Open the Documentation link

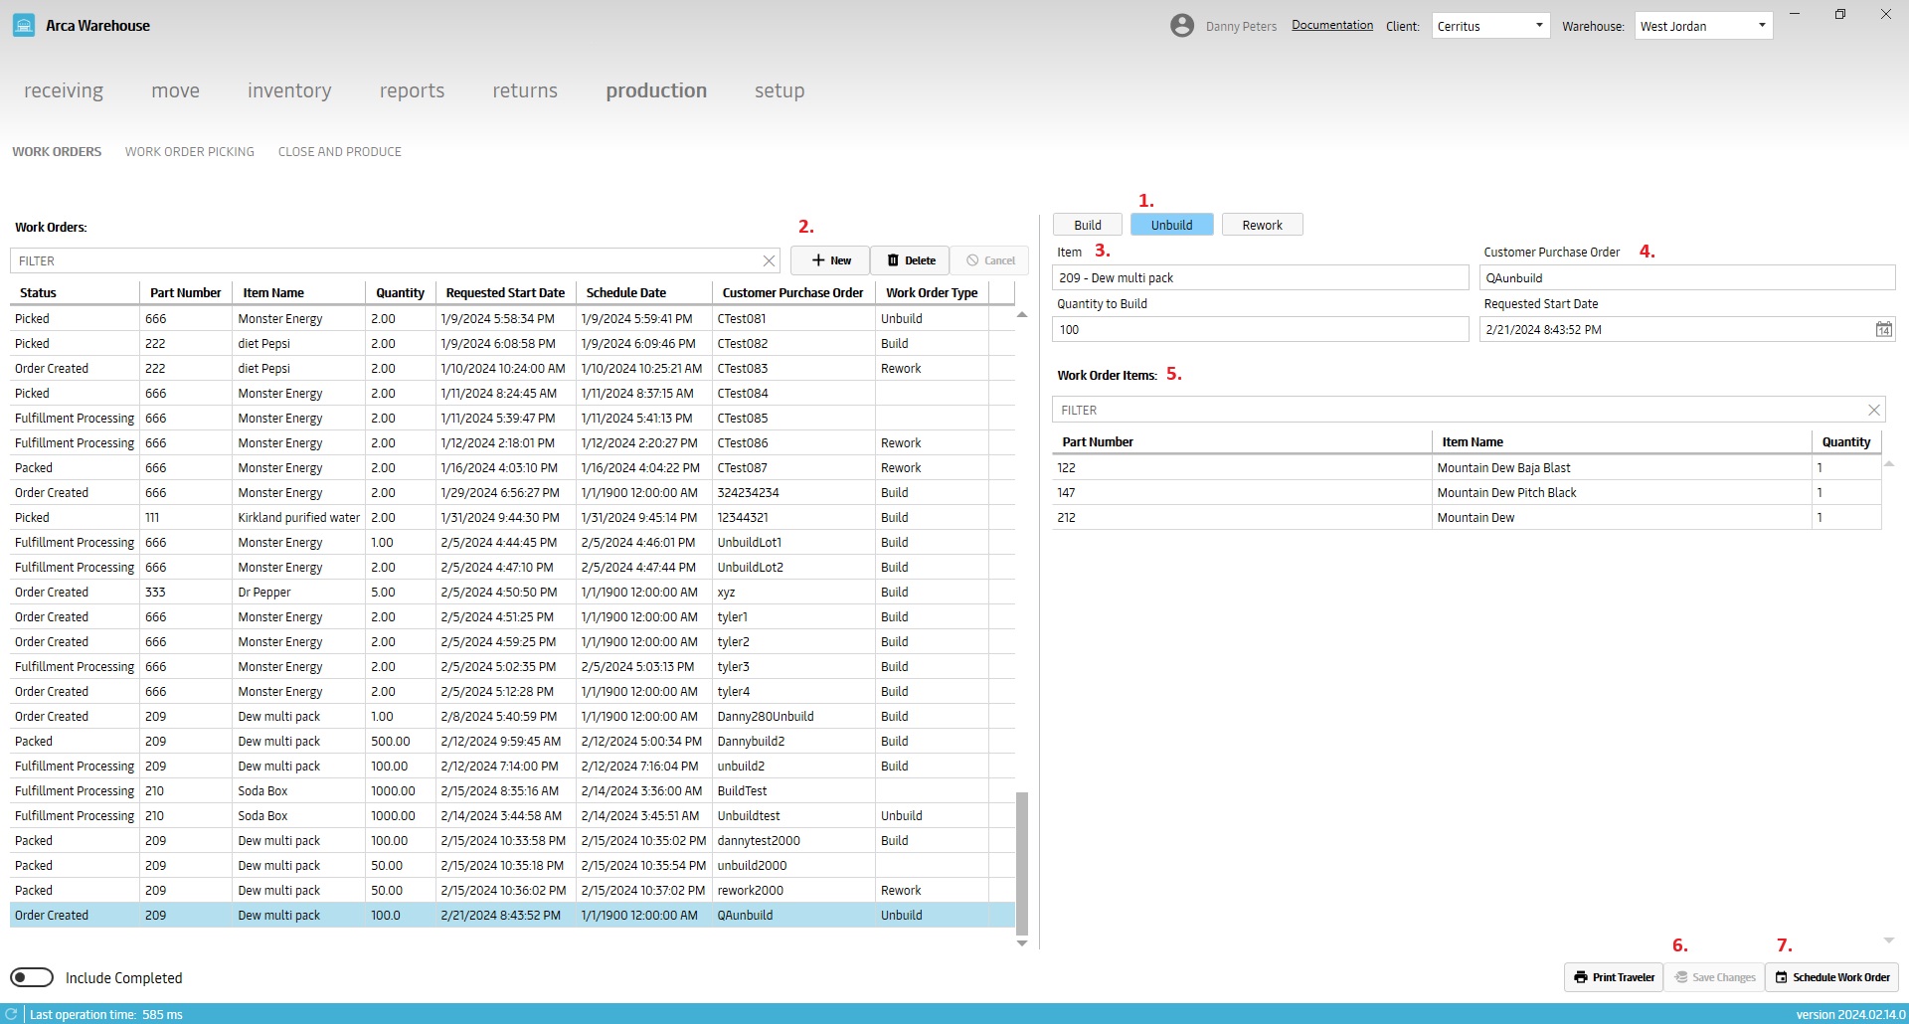click(1332, 26)
